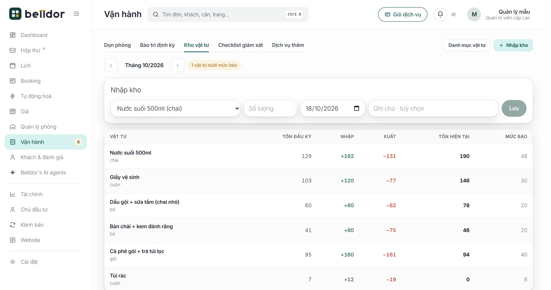The image size is (551, 290).
Task: Open the M user avatar
Action: point(474,14)
